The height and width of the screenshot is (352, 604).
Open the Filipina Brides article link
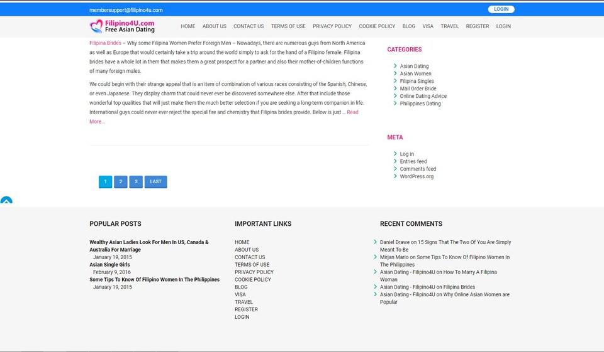point(105,43)
